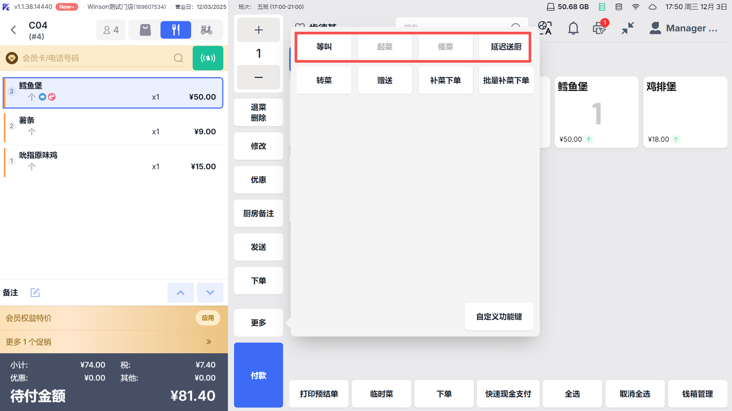Open the notification bell
This screenshot has height=411, width=732.
573,28
